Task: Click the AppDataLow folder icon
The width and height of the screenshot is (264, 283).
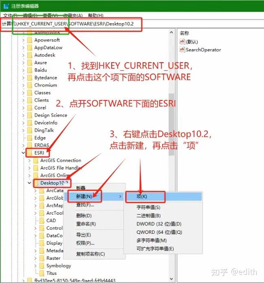Action: point(30,48)
